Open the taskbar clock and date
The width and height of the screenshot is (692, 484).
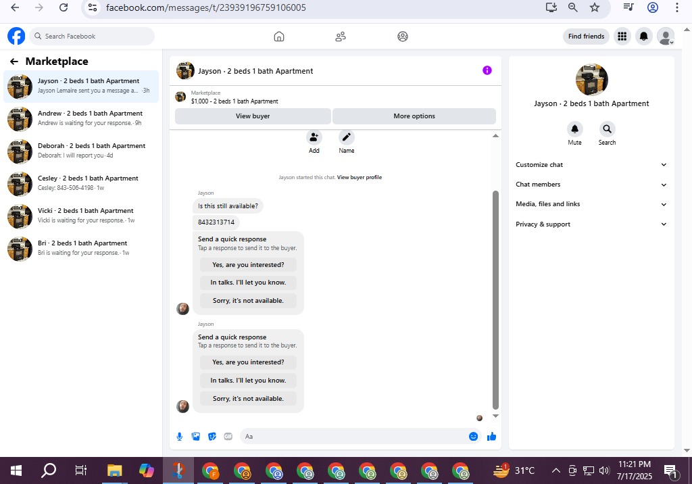pos(634,470)
